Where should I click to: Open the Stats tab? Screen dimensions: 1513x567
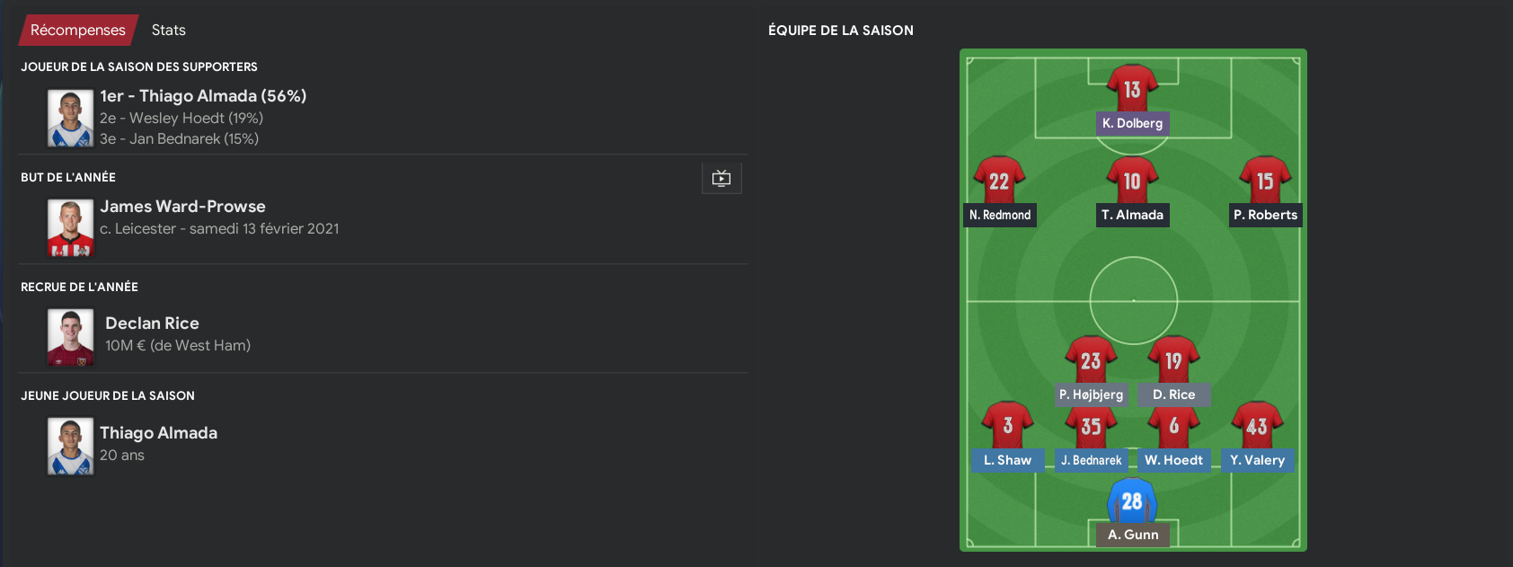(x=169, y=30)
